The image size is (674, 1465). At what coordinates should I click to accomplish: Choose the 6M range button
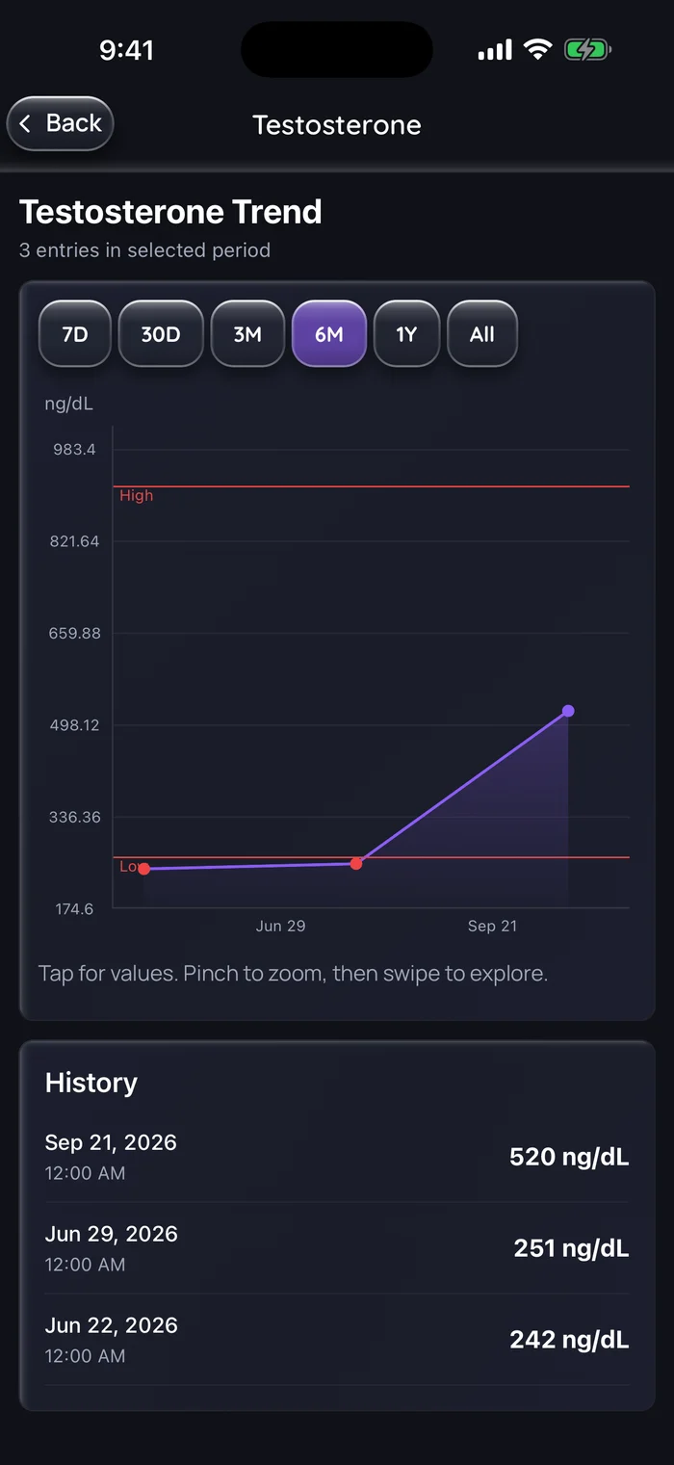tap(329, 334)
